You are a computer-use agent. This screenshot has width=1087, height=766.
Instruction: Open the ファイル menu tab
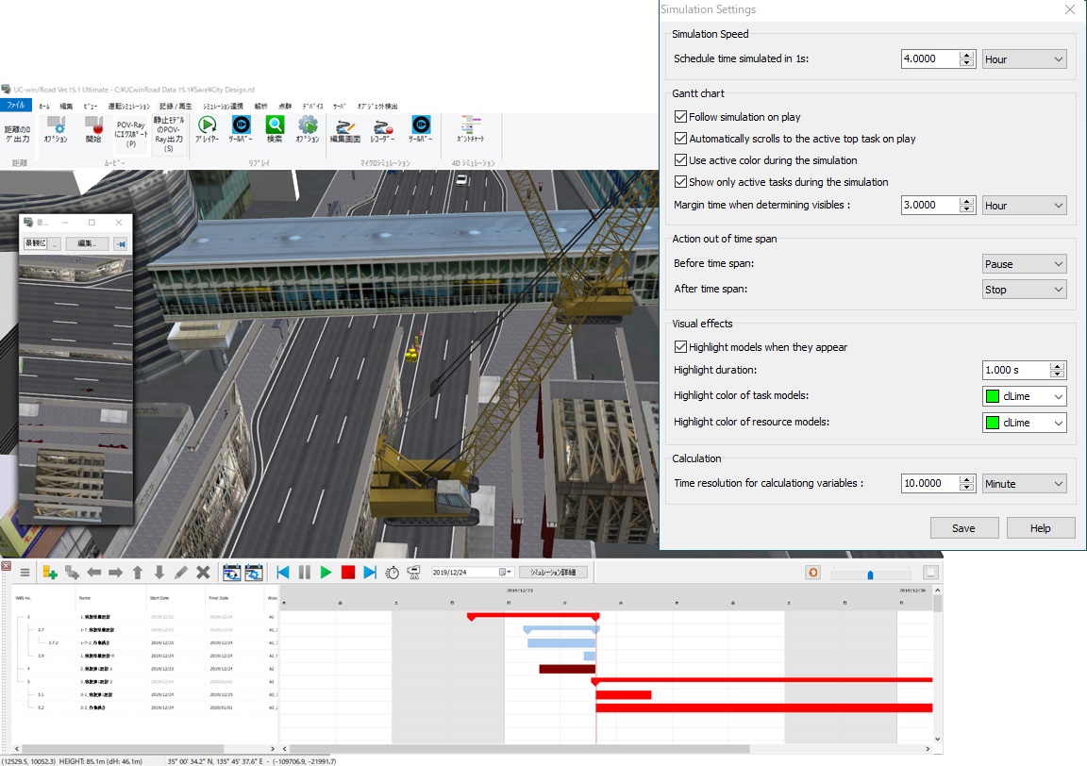(16, 106)
